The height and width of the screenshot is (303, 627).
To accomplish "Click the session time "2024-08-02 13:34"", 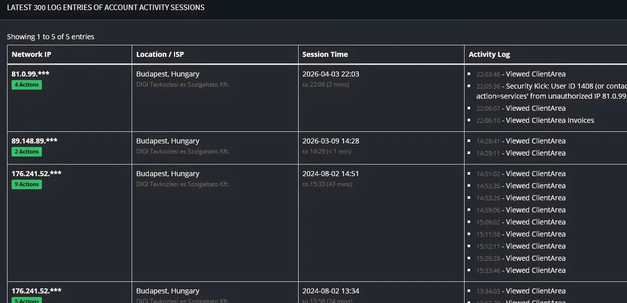I will [329, 290].
